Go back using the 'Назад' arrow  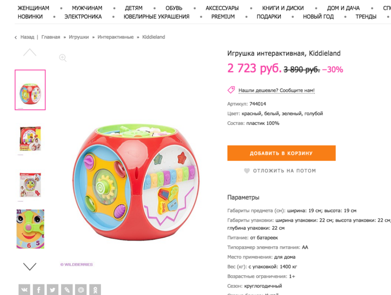click(16, 38)
